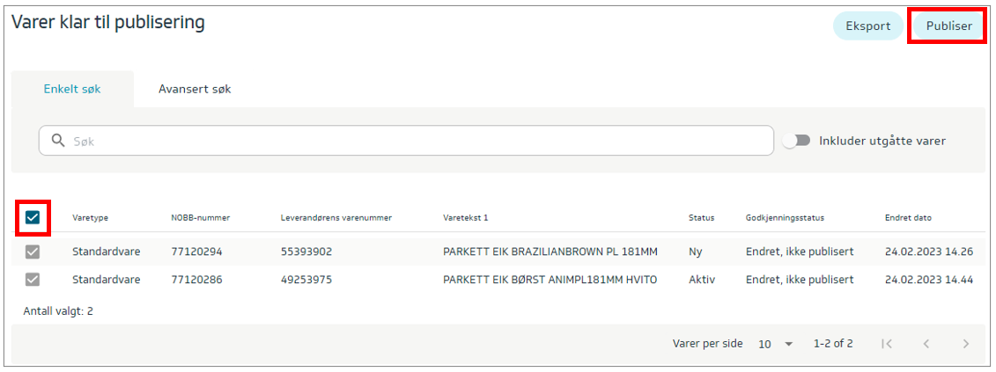This screenshot has width=996, height=372.
Task: Switch to Enkelt søk tab
Action: [72, 90]
